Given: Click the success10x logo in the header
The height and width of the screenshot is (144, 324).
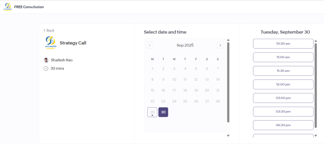Looking at the screenshot, I should click(8, 7).
